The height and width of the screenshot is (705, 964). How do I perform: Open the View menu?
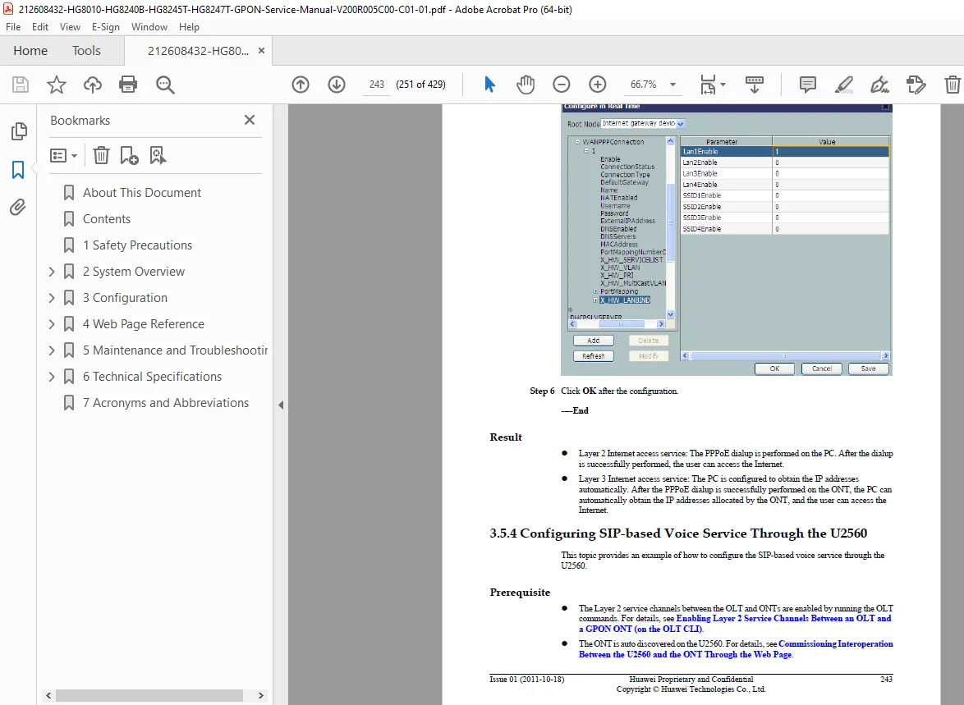(x=70, y=27)
